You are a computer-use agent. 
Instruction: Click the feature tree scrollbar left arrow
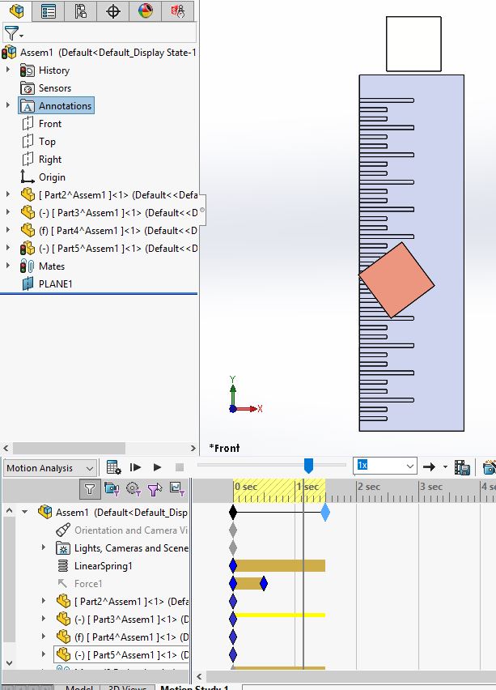pyautogui.click(x=6, y=449)
